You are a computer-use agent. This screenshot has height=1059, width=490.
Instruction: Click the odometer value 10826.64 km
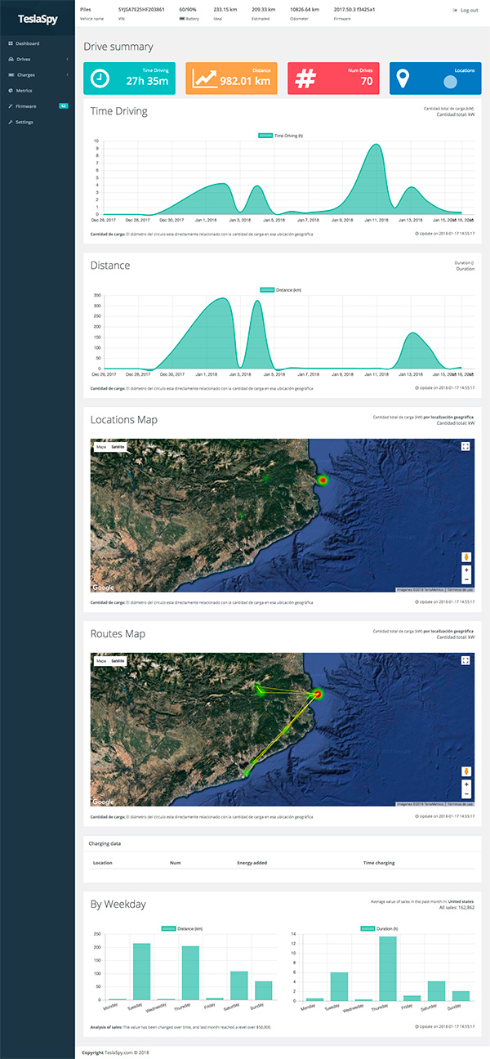point(305,9)
